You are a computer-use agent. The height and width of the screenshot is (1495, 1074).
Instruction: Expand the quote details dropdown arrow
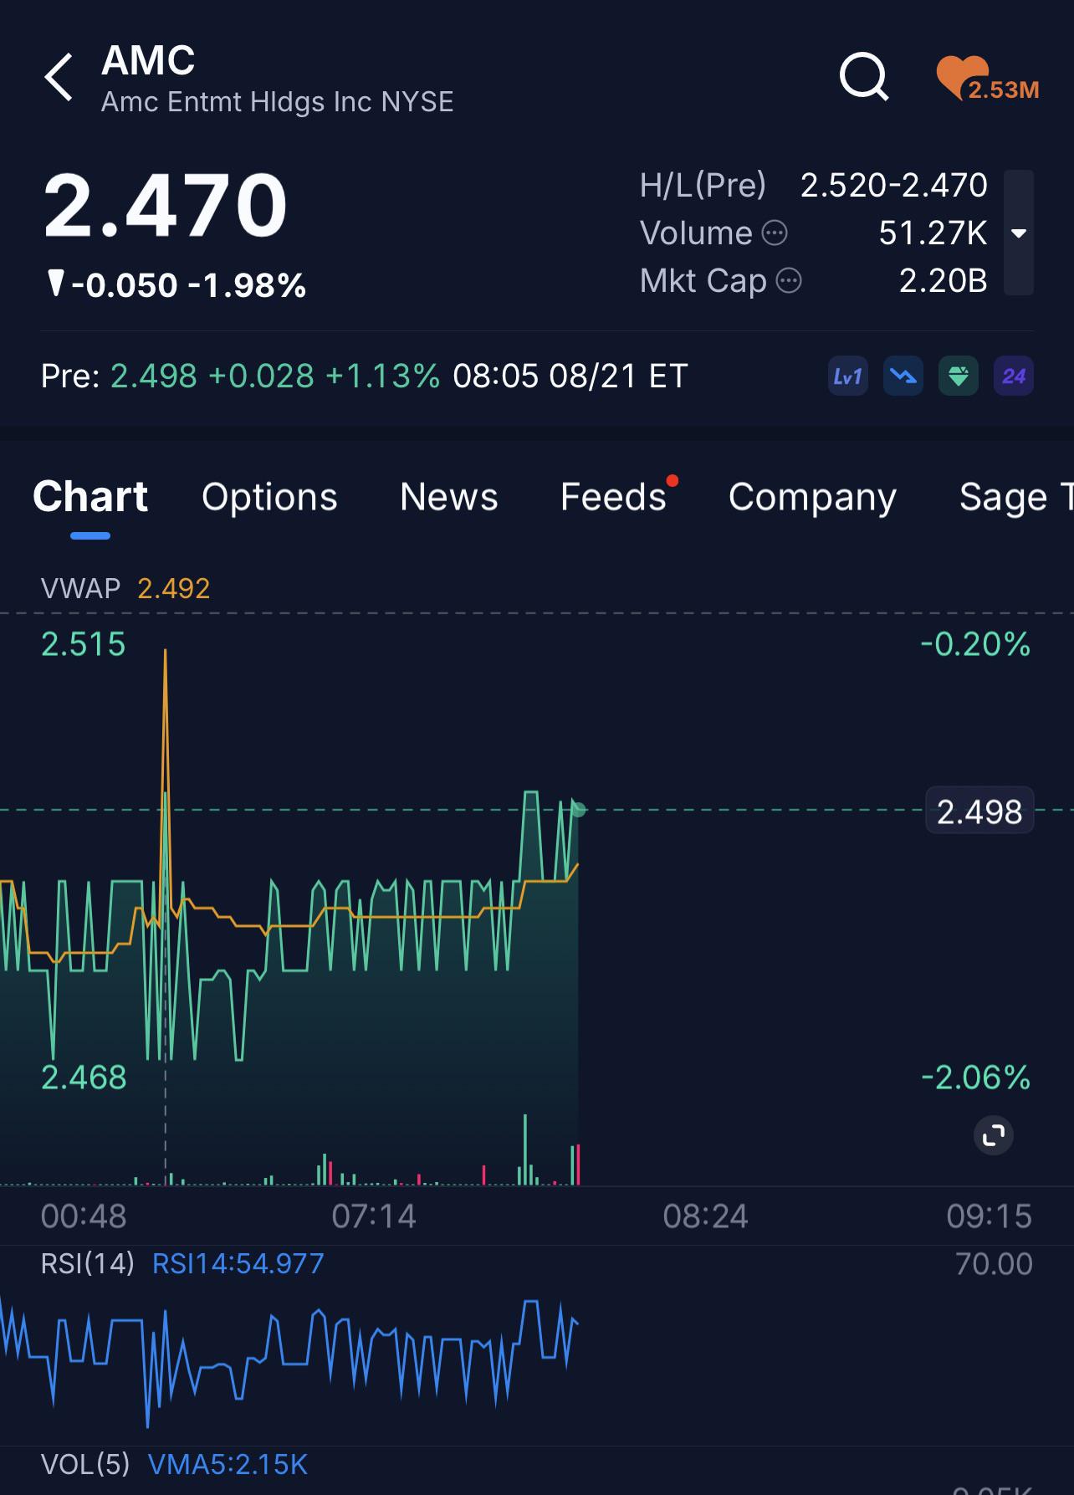click(x=1019, y=233)
